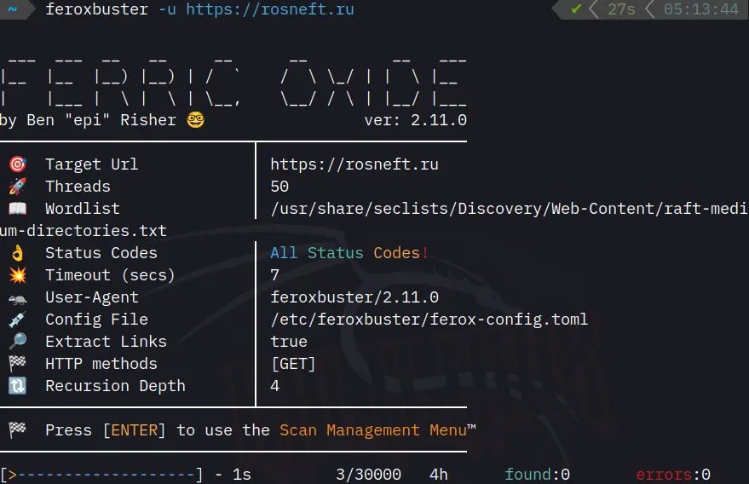Click the config path /etc/feroxbuster/ferox-config.toml
Screen dimensions: 749x484
click(x=429, y=320)
